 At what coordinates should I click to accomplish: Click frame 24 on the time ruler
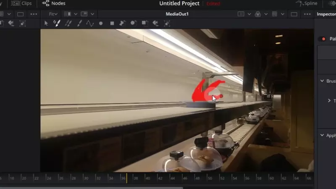point(49,178)
